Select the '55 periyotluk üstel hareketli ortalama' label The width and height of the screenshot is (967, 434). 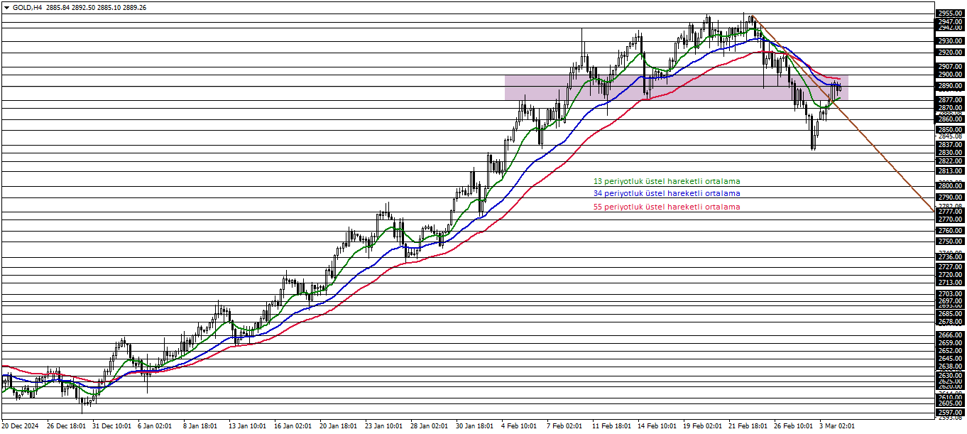tap(667, 207)
